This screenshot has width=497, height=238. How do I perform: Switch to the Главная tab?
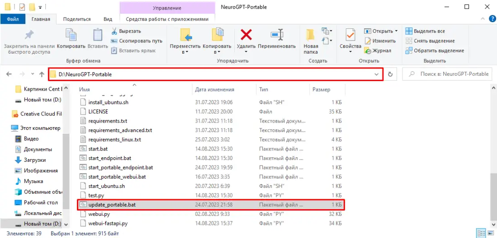pyautogui.click(x=41, y=19)
